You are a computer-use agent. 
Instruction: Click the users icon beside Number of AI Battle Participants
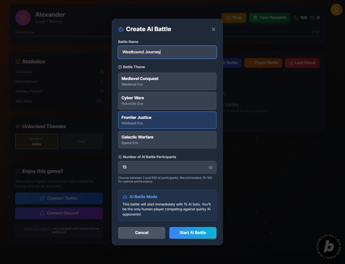(120, 157)
